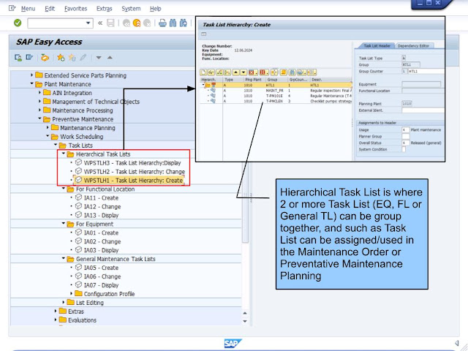Select IA07 - Display transaction

[101, 285]
